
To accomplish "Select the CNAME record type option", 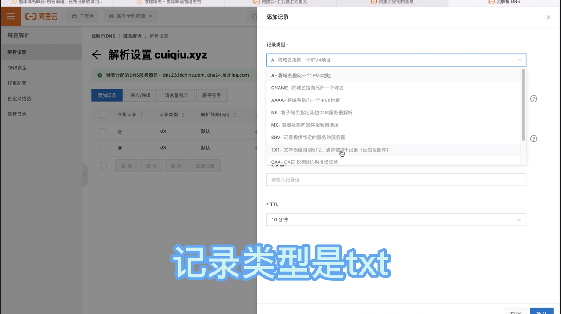I will [x=393, y=88].
